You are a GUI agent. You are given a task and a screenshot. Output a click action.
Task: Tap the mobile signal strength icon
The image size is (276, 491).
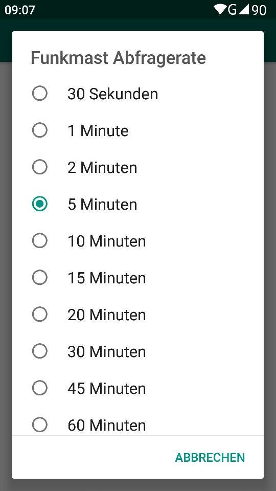tap(243, 10)
